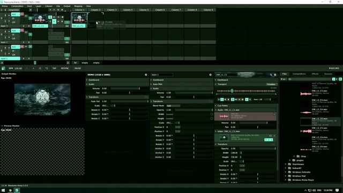The width and height of the screenshot is (343, 193).
Task: Expand the Windows Defender folder
Action: click(x=286, y=172)
